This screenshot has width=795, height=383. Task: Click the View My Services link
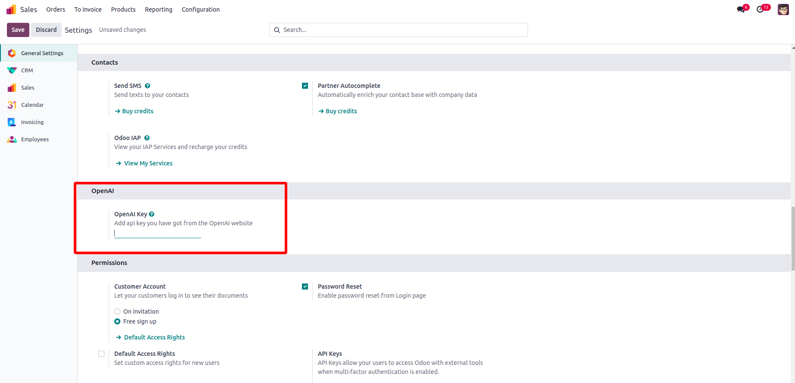pos(148,163)
